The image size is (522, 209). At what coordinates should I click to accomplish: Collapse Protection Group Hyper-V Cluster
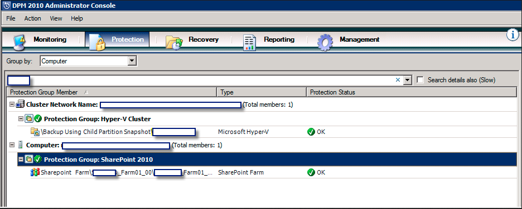21,118
